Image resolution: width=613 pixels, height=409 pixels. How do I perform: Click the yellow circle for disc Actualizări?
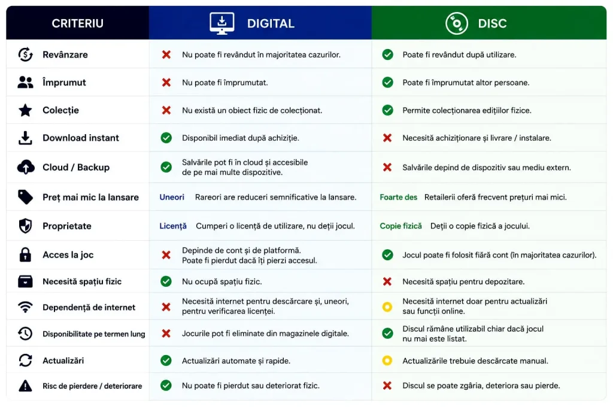(387, 360)
